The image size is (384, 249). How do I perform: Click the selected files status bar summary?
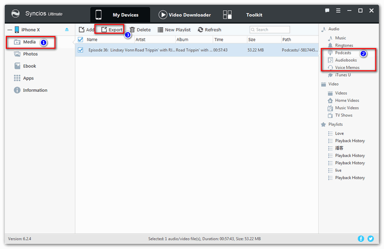(x=204, y=239)
